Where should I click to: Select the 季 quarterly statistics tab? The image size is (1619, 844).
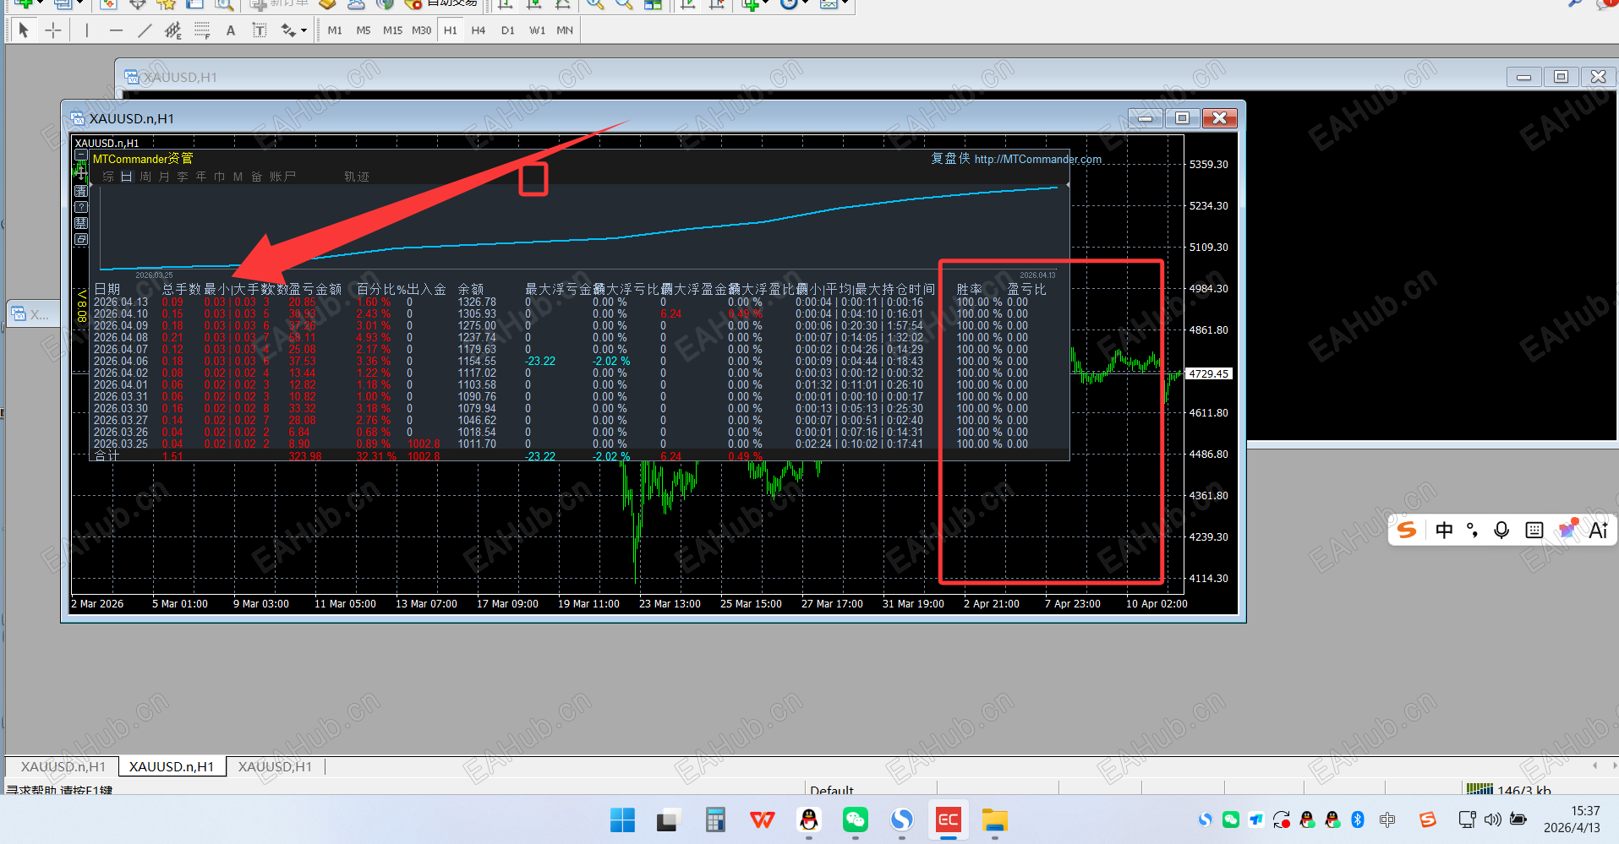pos(183,177)
